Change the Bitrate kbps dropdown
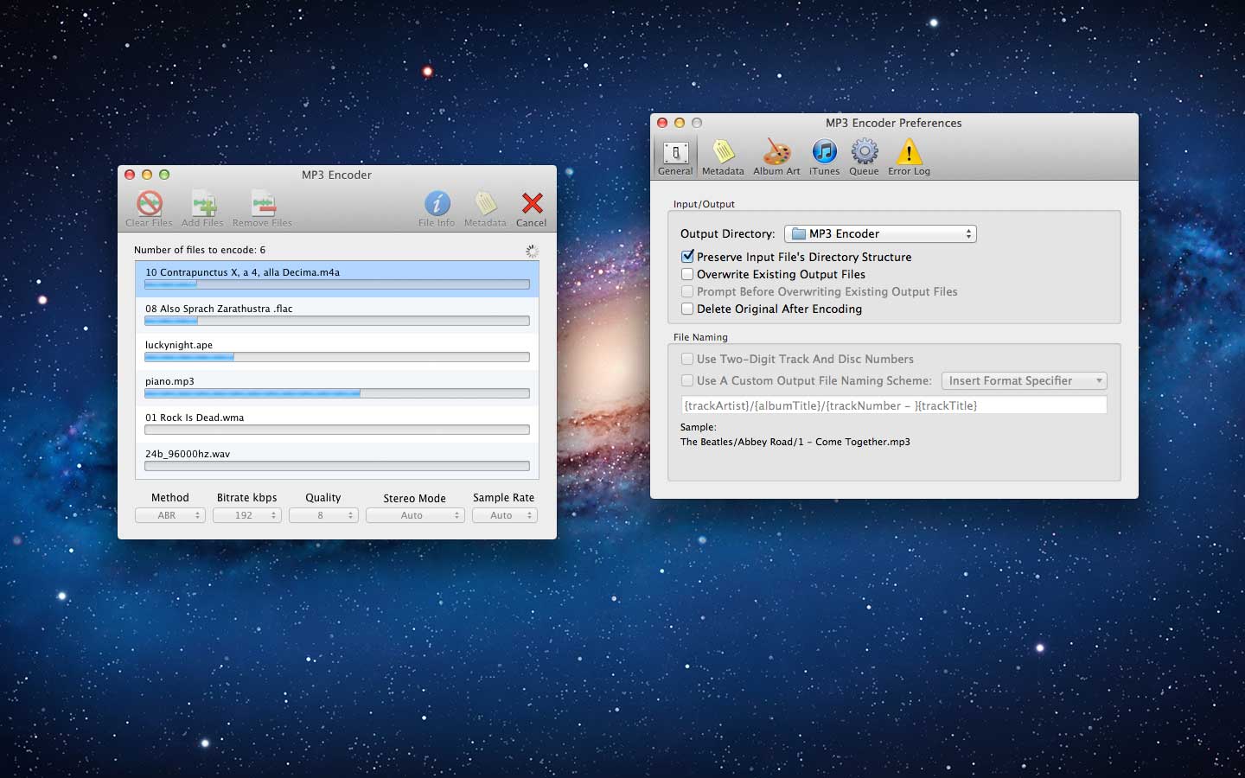Screen dimensions: 1245x778 click(246, 514)
